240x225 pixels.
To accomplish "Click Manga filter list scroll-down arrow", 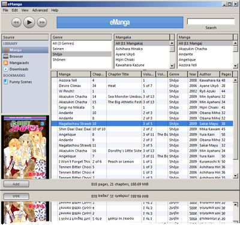I will click(x=235, y=65).
